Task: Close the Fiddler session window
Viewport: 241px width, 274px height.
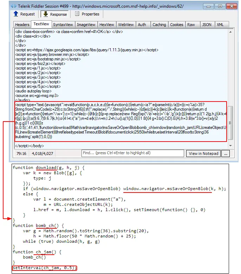Action: coord(232,6)
